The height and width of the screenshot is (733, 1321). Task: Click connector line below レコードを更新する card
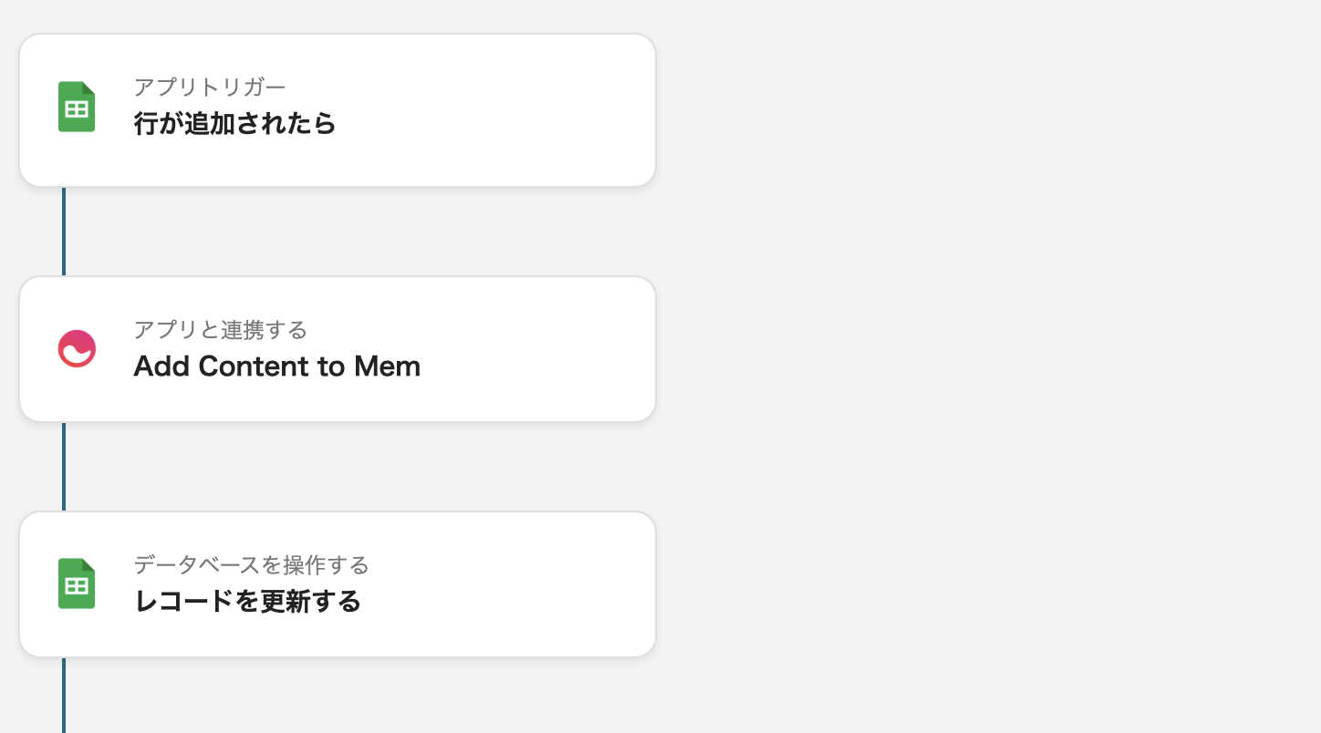point(64,695)
